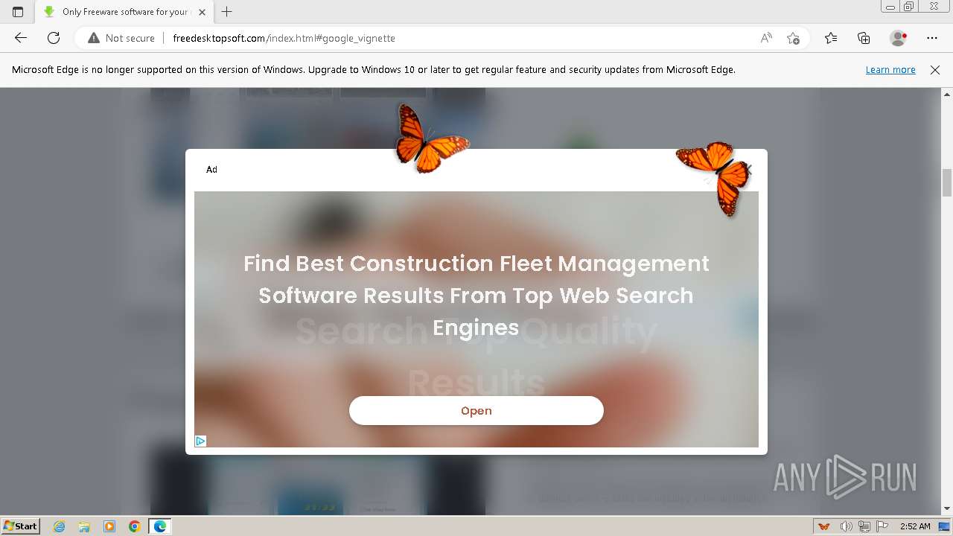Open Settings and more ellipsis menu

932,38
